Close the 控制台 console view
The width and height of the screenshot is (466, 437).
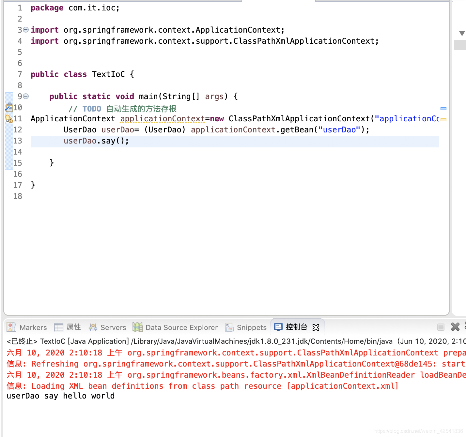pos(316,327)
